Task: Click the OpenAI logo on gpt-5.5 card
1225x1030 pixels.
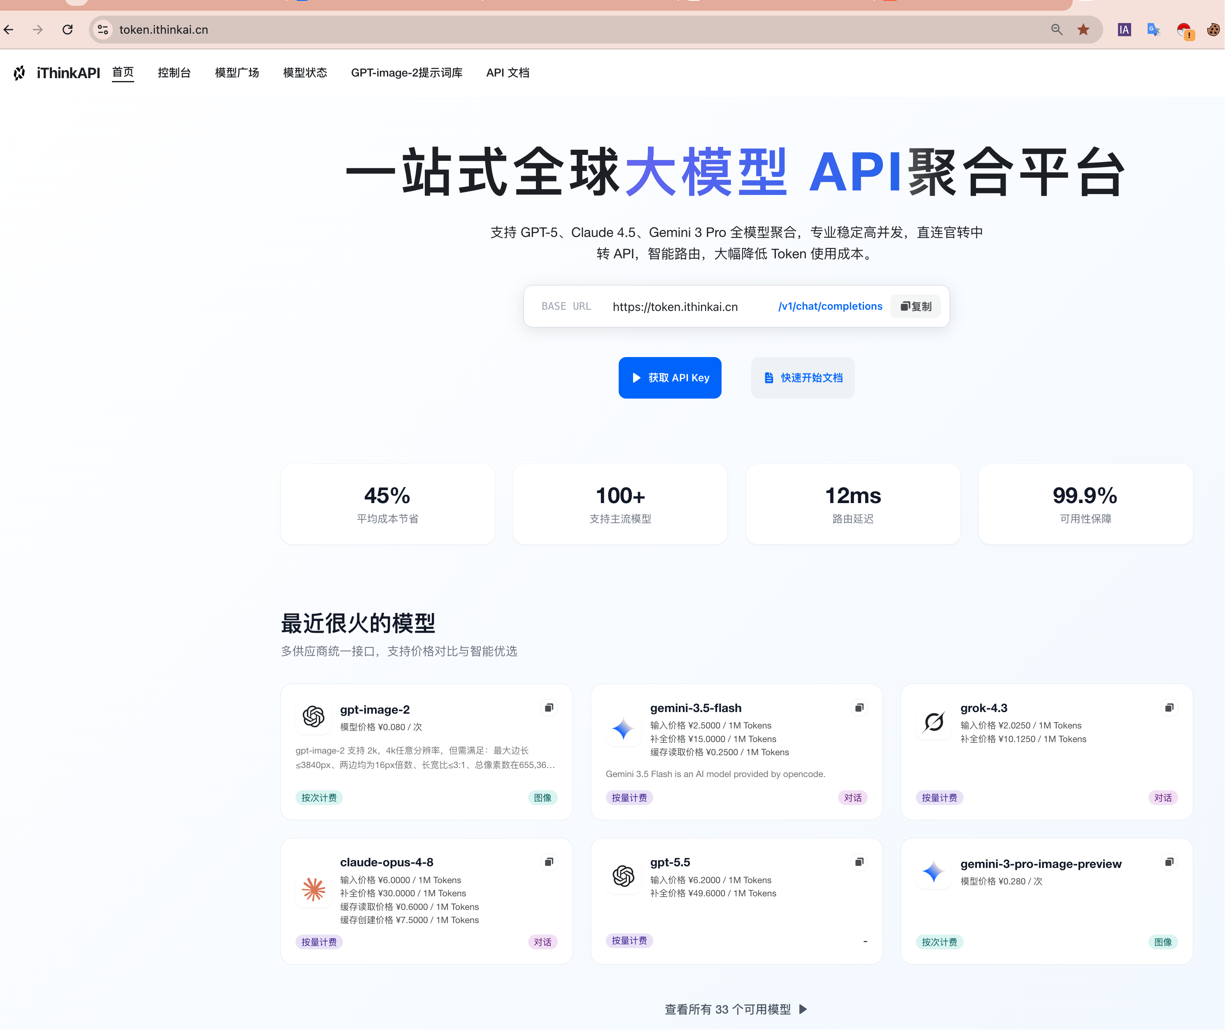Action: [x=623, y=876]
